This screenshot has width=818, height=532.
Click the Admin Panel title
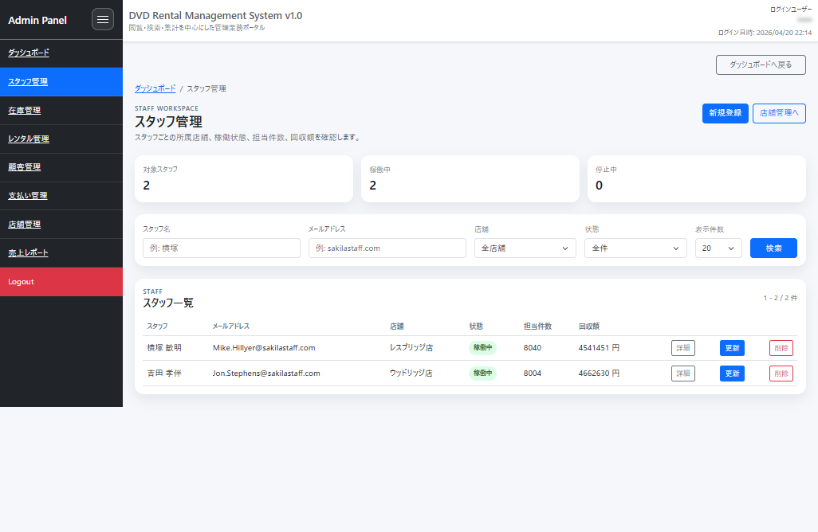click(37, 21)
